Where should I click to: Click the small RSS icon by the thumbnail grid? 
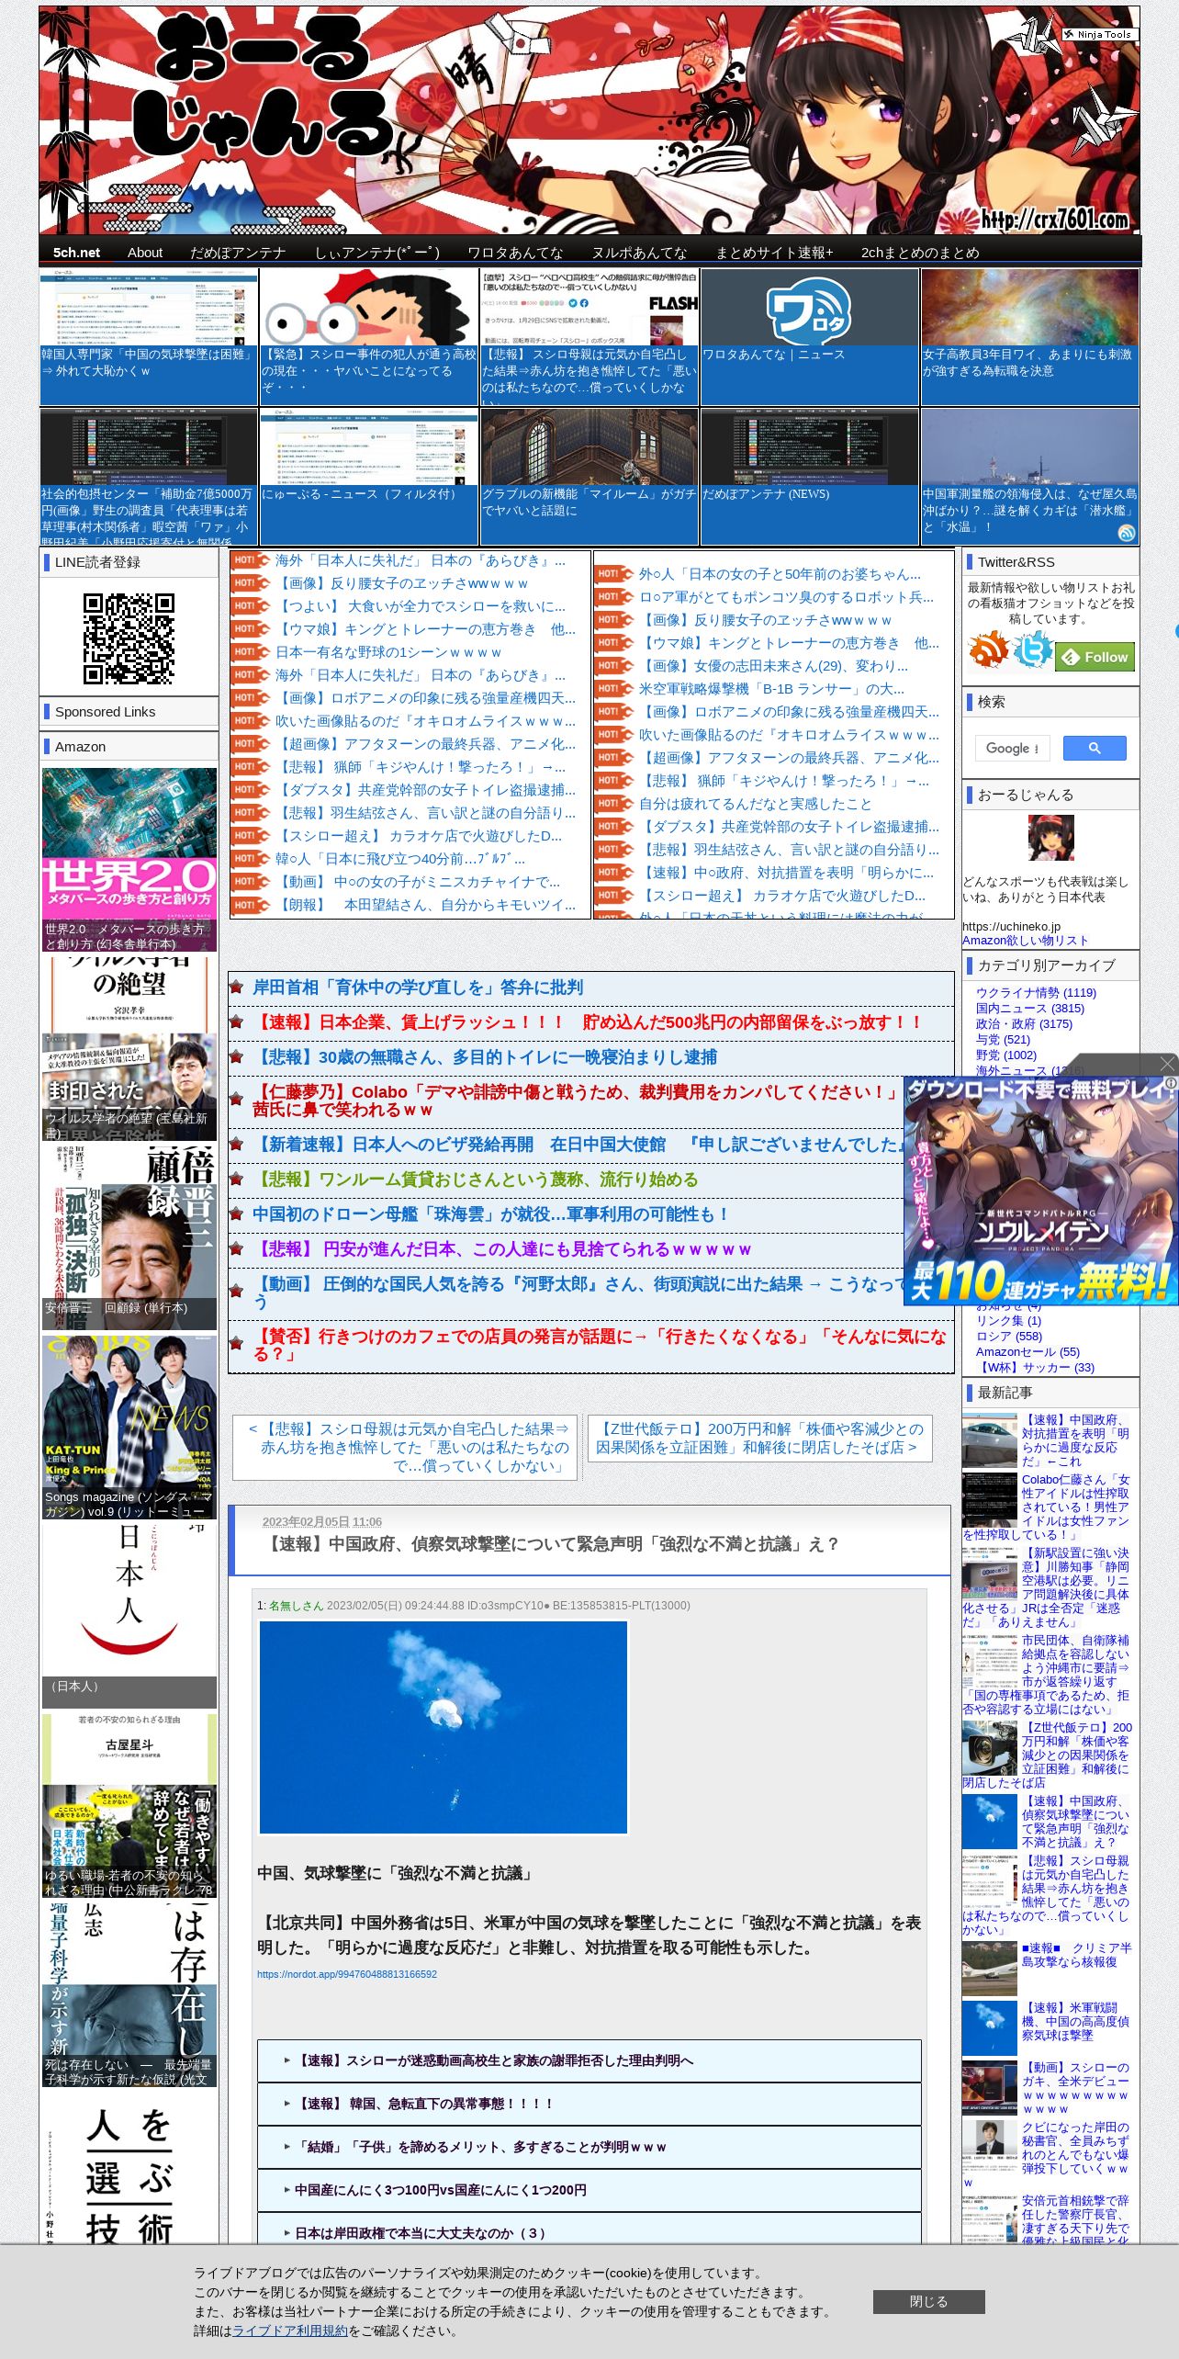click(1127, 533)
